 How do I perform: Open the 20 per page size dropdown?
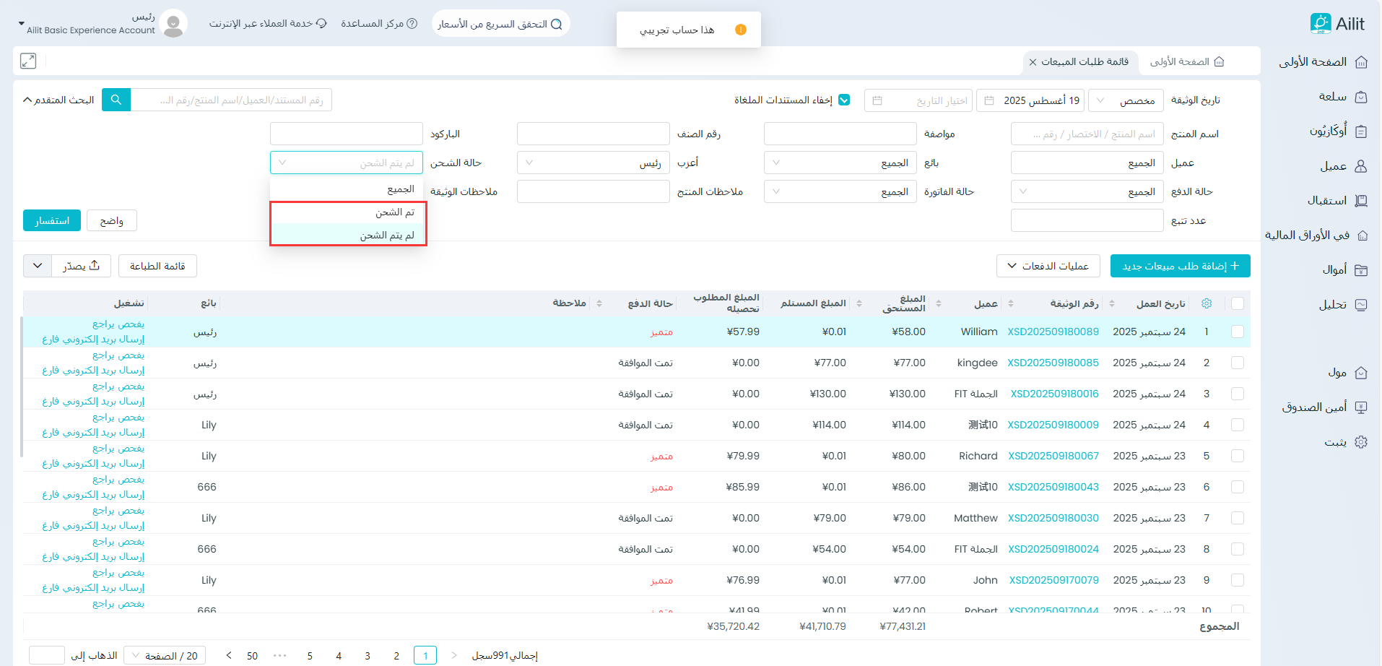coord(165,656)
